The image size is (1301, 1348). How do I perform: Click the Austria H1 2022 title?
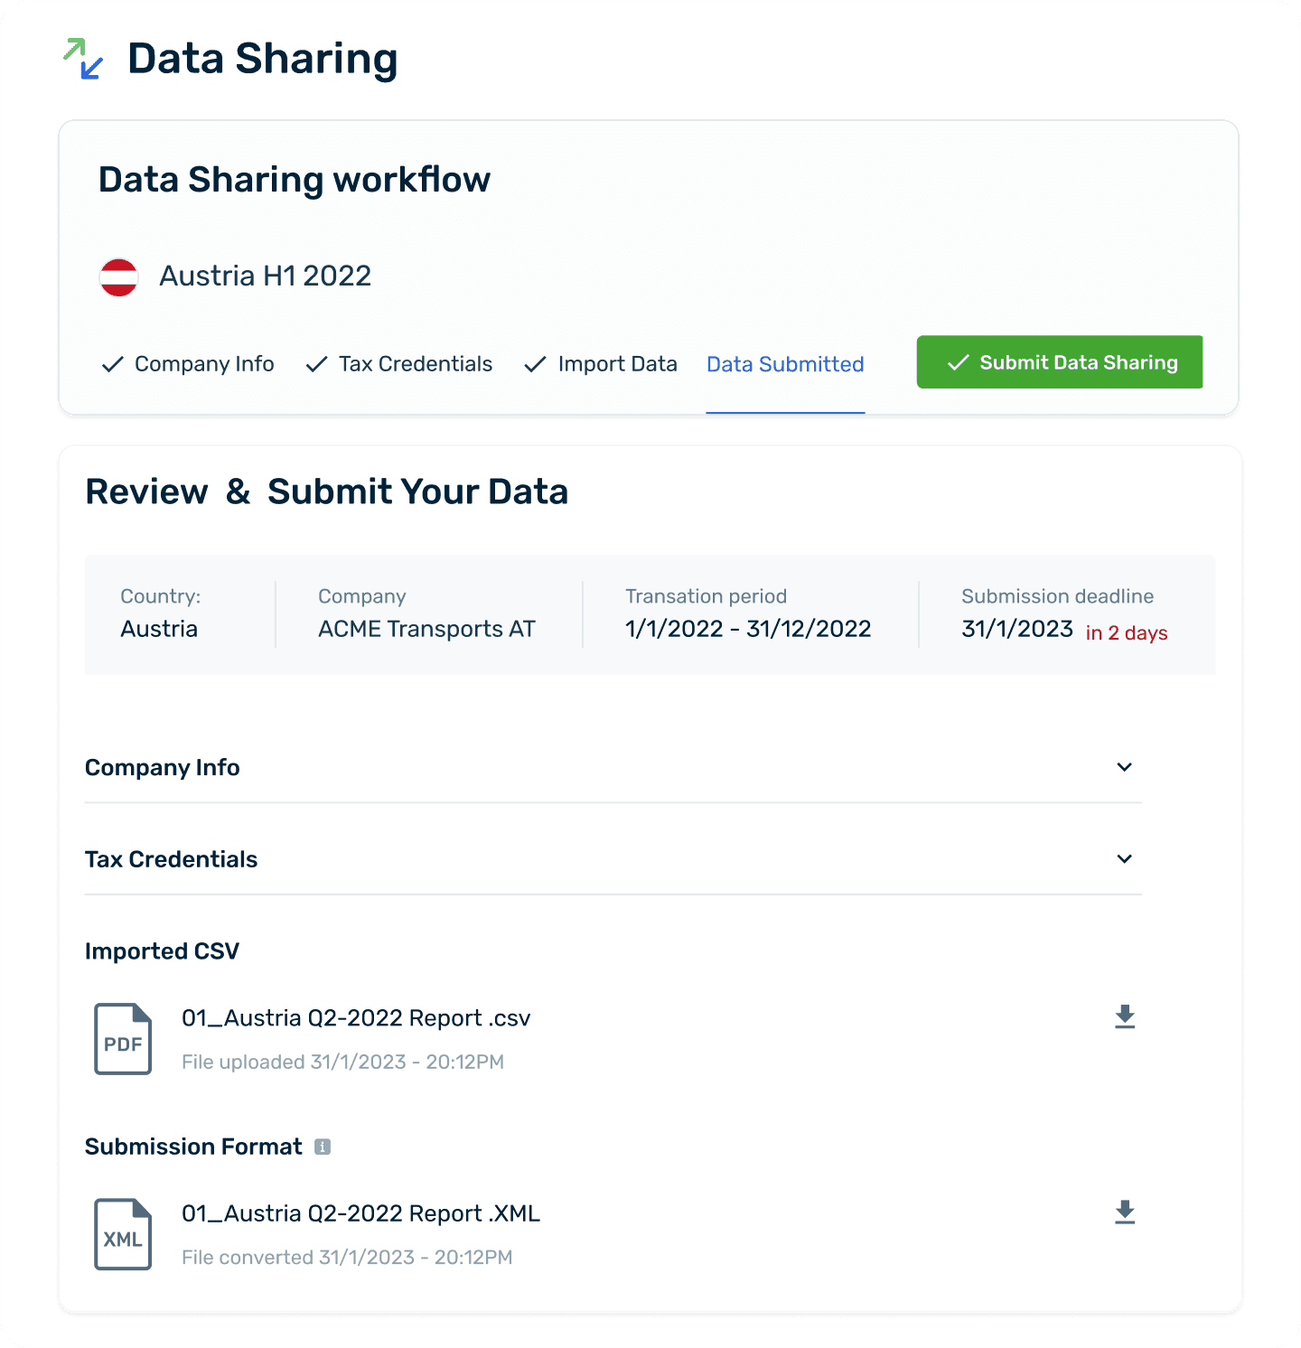266,276
